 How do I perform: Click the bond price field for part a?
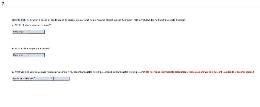[x=37, y=32]
